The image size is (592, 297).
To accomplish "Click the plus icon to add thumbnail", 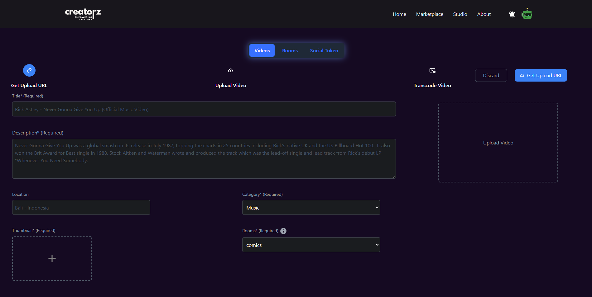I will pyautogui.click(x=52, y=258).
